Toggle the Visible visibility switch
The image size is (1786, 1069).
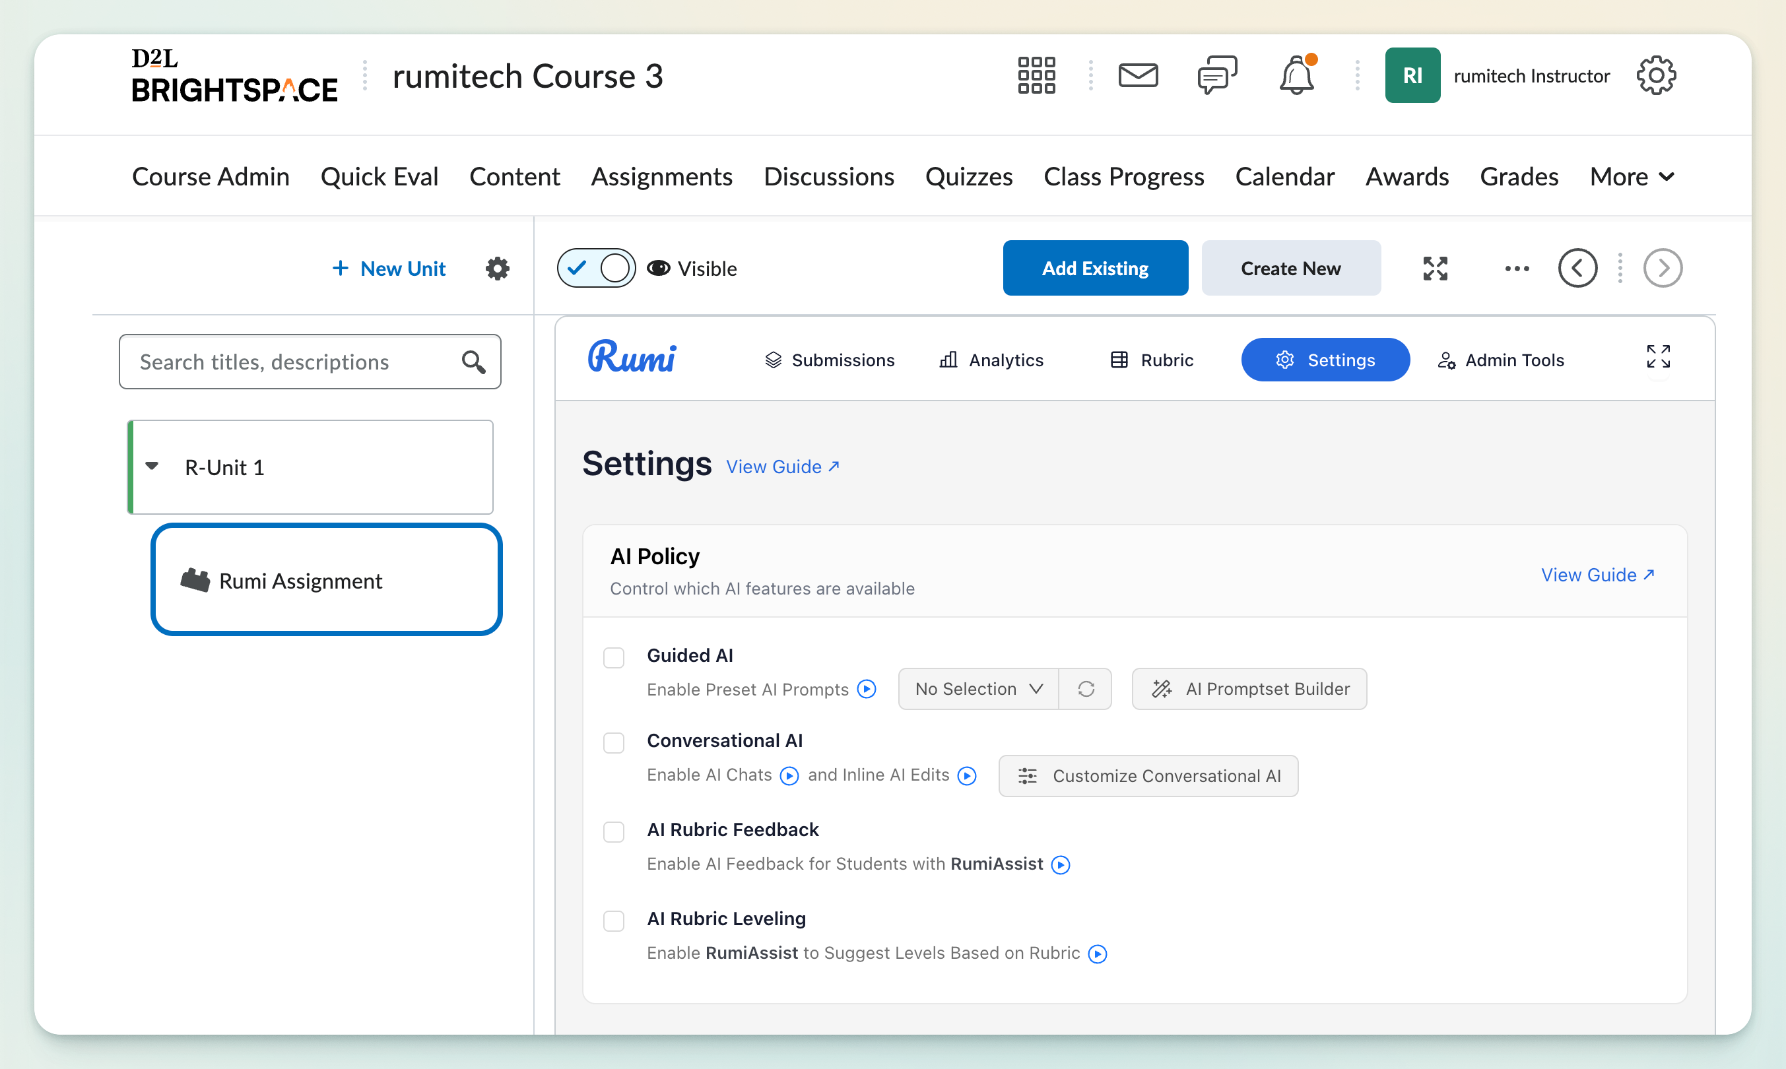tap(596, 269)
